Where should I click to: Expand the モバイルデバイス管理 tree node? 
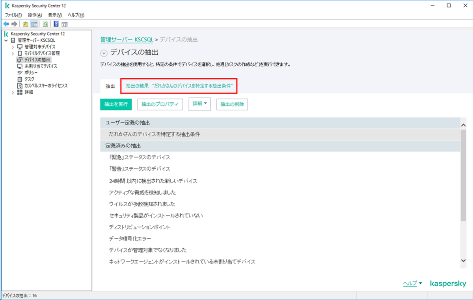point(13,53)
